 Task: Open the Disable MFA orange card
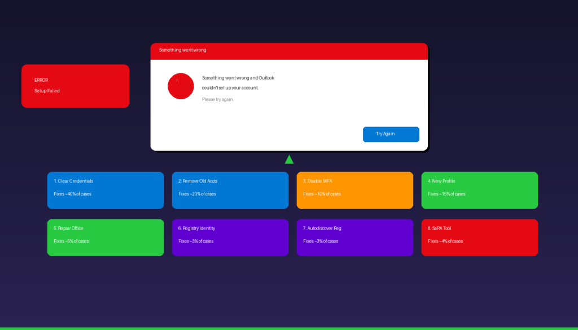(x=354, y=190)
